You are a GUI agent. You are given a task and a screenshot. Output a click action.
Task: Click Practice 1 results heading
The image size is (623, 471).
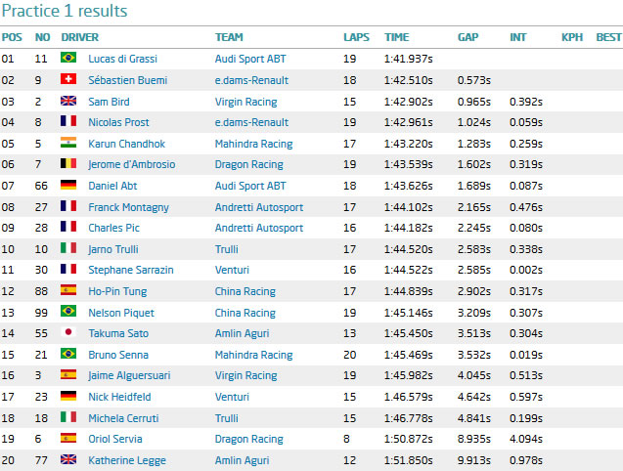65,11
